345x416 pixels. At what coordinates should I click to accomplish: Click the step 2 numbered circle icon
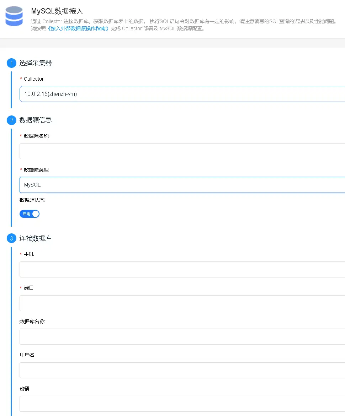click(11, 120)
